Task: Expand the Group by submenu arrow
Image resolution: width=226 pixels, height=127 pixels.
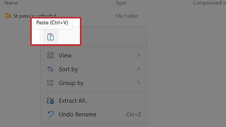Action: (x=138, y=83)
